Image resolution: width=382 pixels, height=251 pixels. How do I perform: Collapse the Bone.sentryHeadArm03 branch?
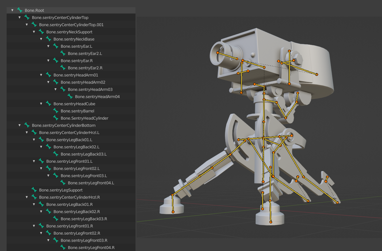pyautogui.click(x=56, y=89)
